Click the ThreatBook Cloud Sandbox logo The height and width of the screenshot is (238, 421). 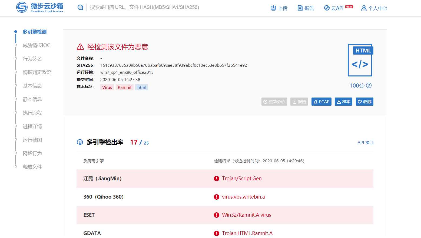tap(40, 7)
